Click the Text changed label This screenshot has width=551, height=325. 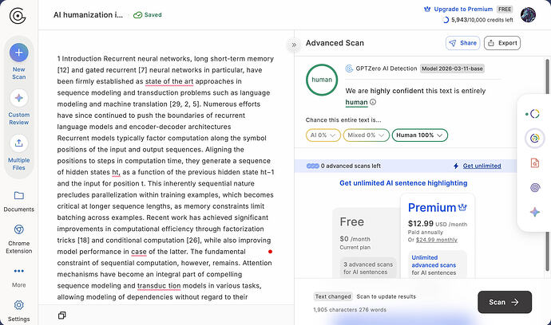(x=333, y=296)
